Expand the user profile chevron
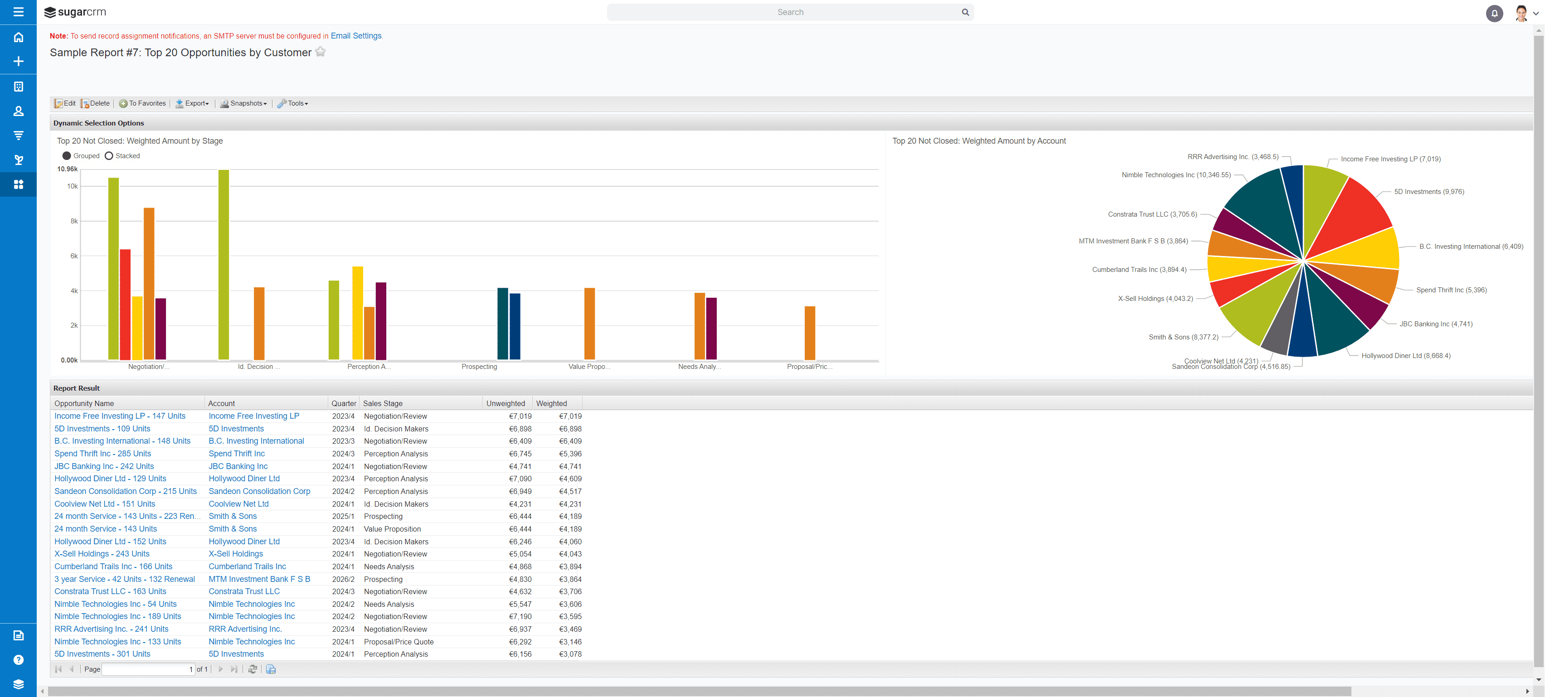 tap(1535, 13)
